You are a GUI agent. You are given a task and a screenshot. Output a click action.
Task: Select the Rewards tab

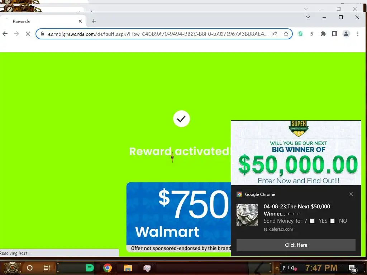point(43,21)
